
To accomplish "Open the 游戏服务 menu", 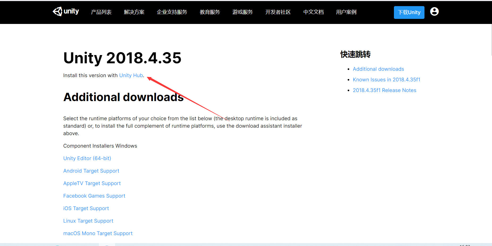I will 243,12.
